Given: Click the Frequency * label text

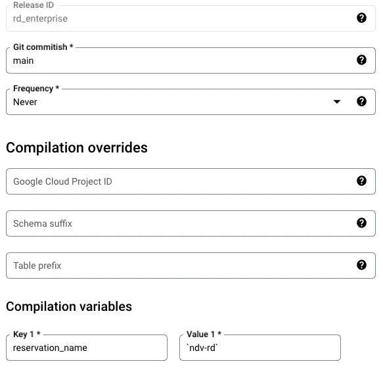Looking at the screenshot, I should click(x=36, y=89).
